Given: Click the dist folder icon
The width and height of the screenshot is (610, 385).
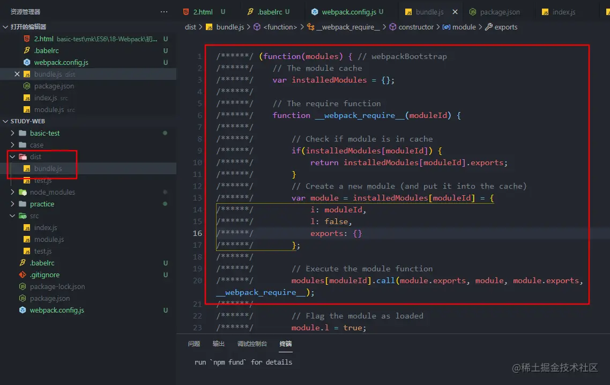Looking at the screenshot, I should pos(23,157).
